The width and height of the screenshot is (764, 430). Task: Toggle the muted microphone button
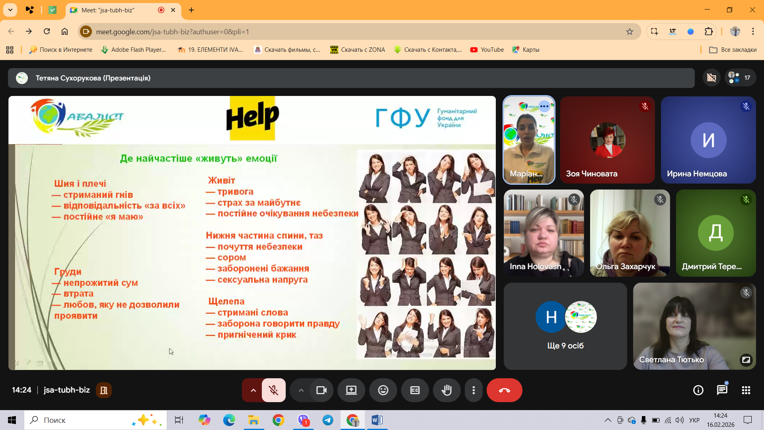click(x=273, y=390)
